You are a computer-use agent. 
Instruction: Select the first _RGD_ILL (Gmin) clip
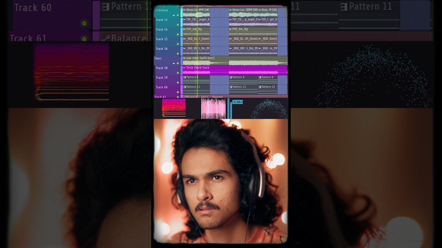click(196, 41)
